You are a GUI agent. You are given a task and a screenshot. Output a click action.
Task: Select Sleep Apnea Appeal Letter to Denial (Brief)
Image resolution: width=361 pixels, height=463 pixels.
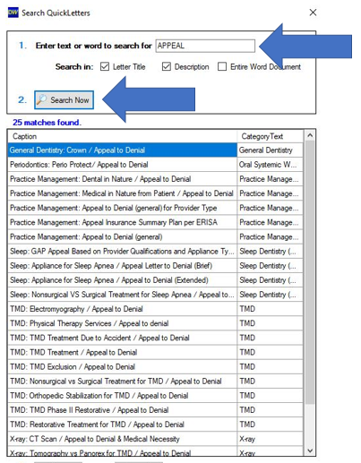point(123,266)
